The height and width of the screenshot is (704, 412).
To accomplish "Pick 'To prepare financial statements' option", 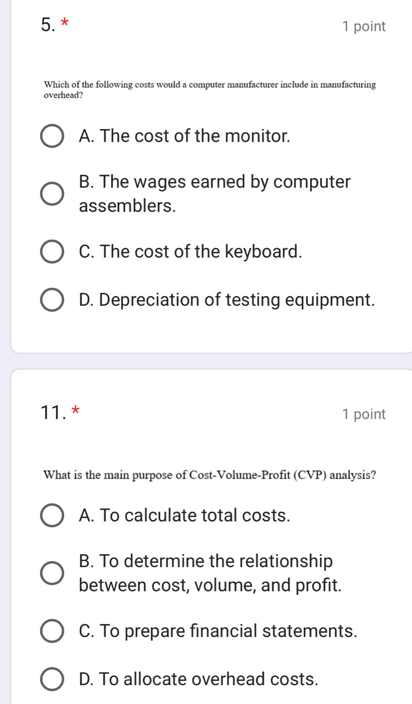I will point(51,632).
